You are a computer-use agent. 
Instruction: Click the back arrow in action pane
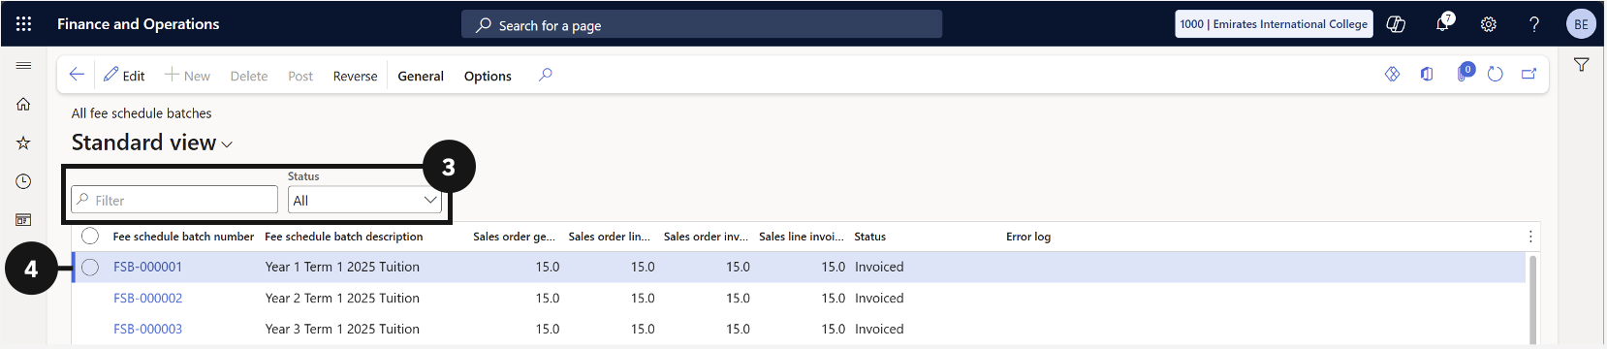(x=77, y=75)
